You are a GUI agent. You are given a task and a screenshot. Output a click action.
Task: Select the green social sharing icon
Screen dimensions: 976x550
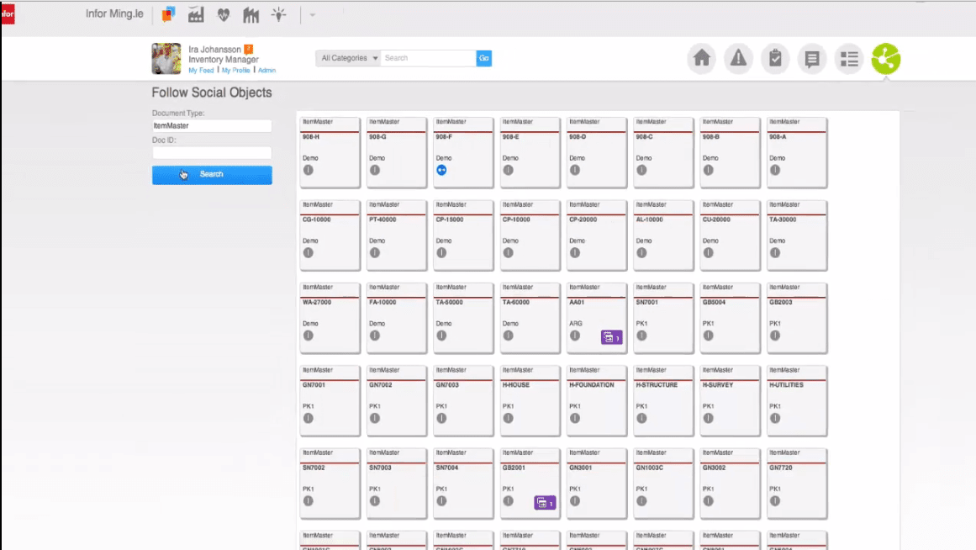885,58
